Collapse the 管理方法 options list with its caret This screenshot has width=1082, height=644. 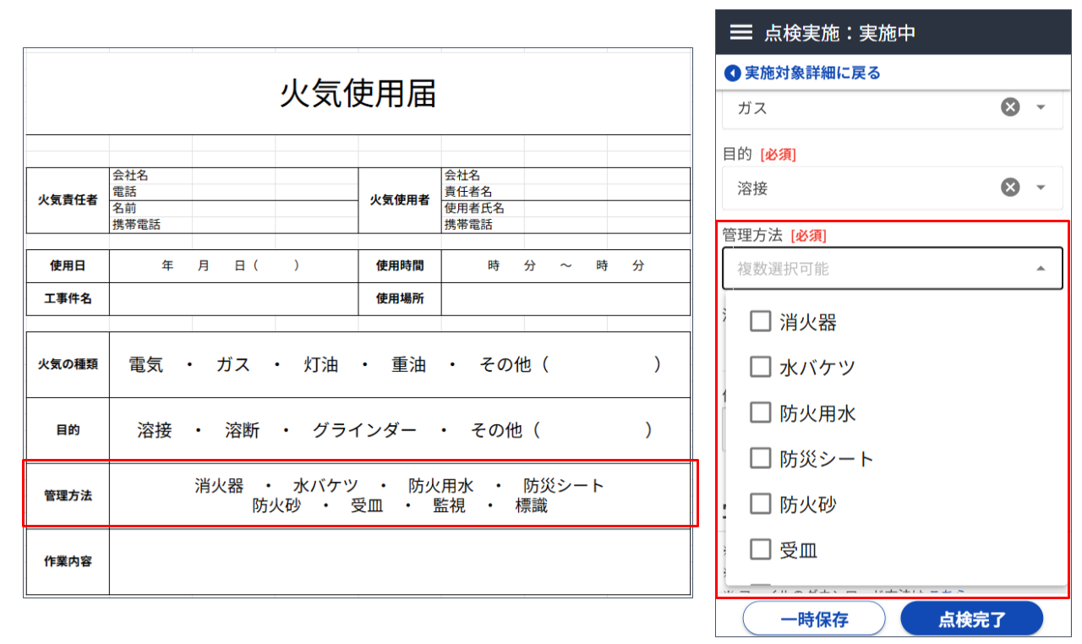tap(1041, 267)
